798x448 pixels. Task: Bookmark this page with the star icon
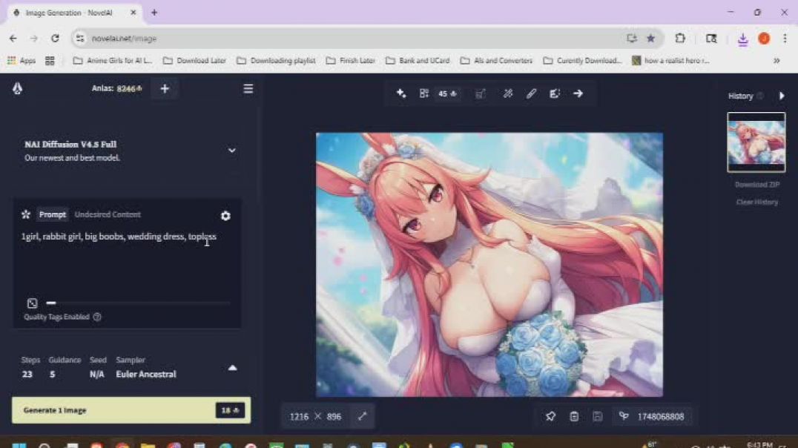(650, 38)
